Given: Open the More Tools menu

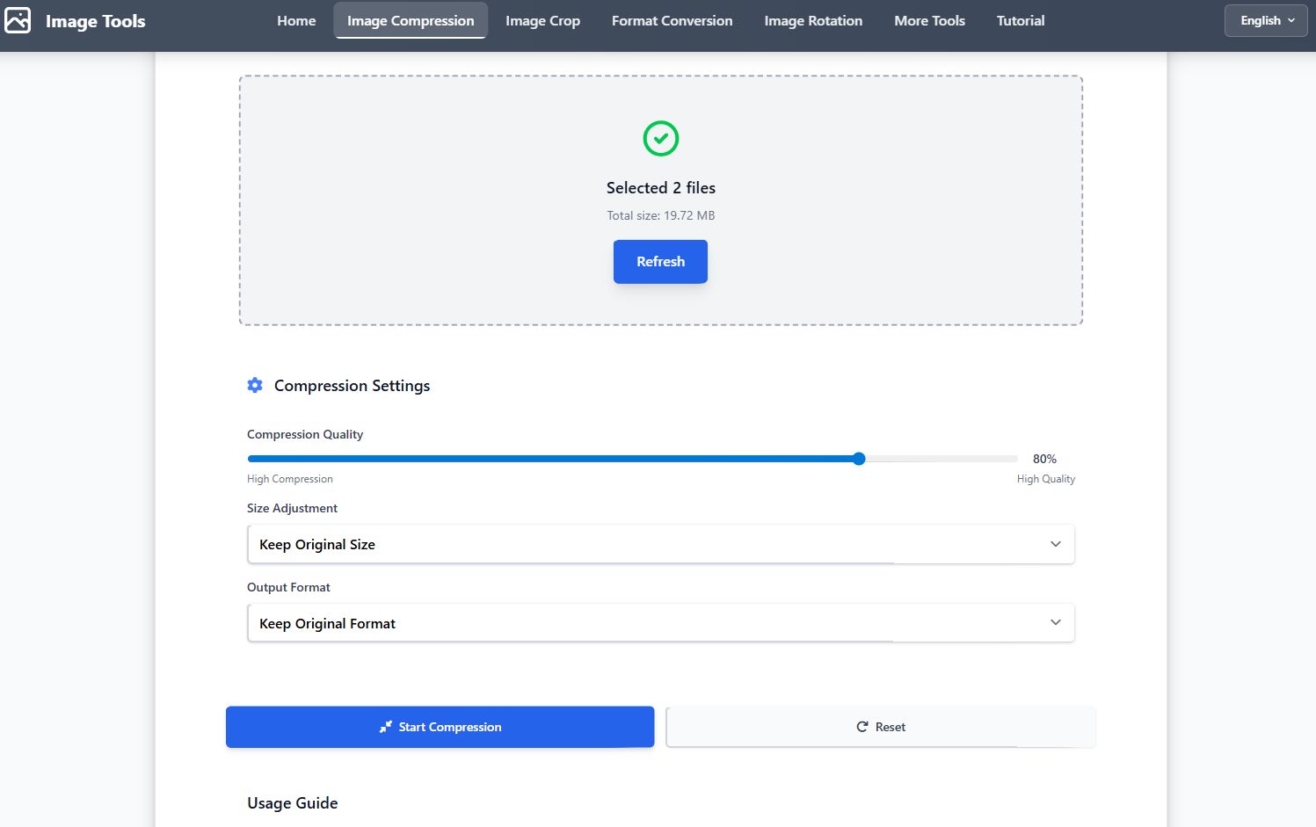Looking at the screenshot, I should coord(929,20).
